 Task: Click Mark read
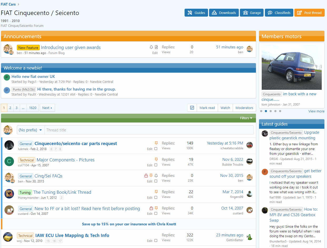207,108
